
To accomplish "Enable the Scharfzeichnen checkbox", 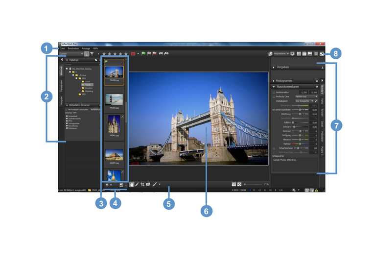I will click(x=273, y=147).
